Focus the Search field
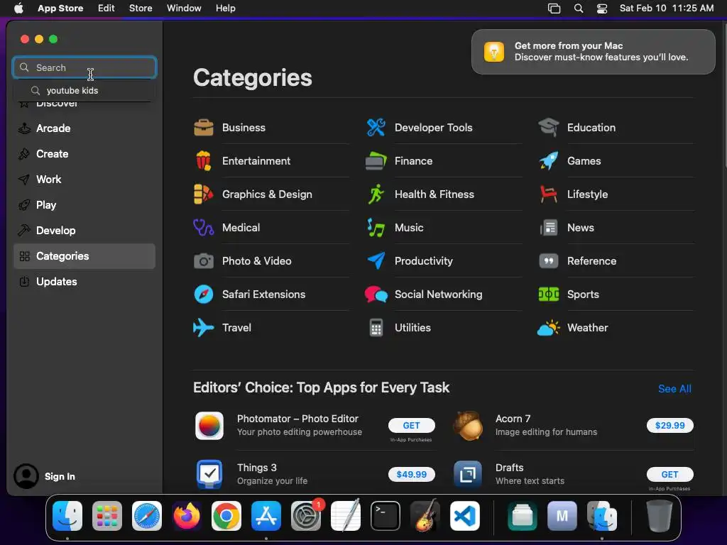Viewport: 727px width, 545px height. pos(84,67)
